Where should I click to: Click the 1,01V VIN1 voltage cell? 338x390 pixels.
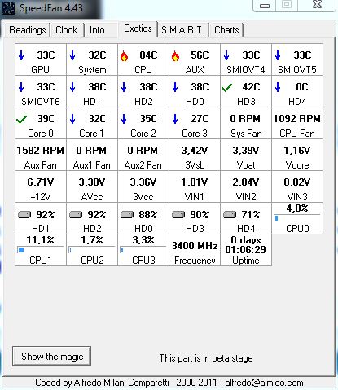(x=195, y=186)
